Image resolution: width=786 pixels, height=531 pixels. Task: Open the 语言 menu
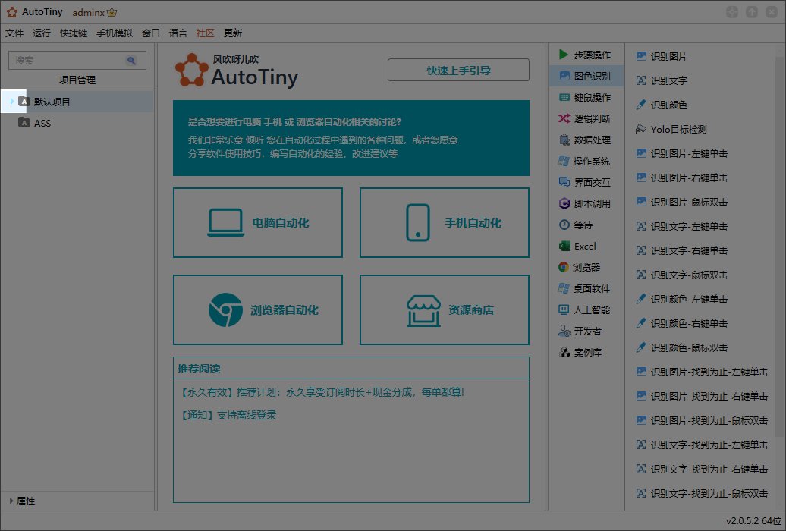click(x=178, y=33)
